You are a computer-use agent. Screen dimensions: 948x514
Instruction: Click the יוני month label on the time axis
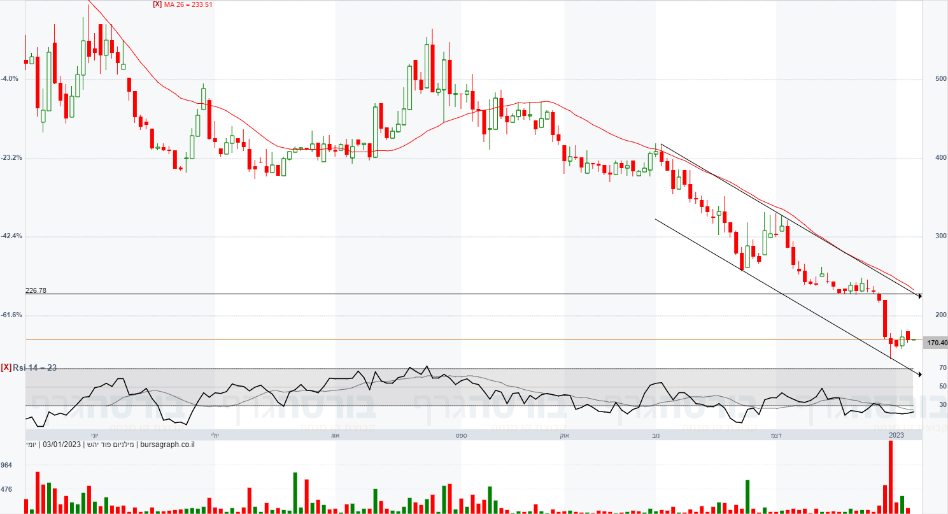click(94, 435)
